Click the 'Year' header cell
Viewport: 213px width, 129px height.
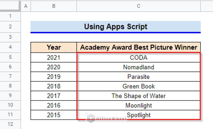[x=54, y=47]
